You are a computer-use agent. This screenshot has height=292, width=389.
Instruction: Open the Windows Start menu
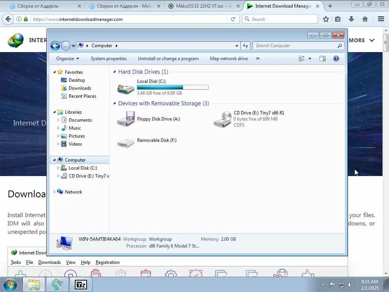click(10, 284)
